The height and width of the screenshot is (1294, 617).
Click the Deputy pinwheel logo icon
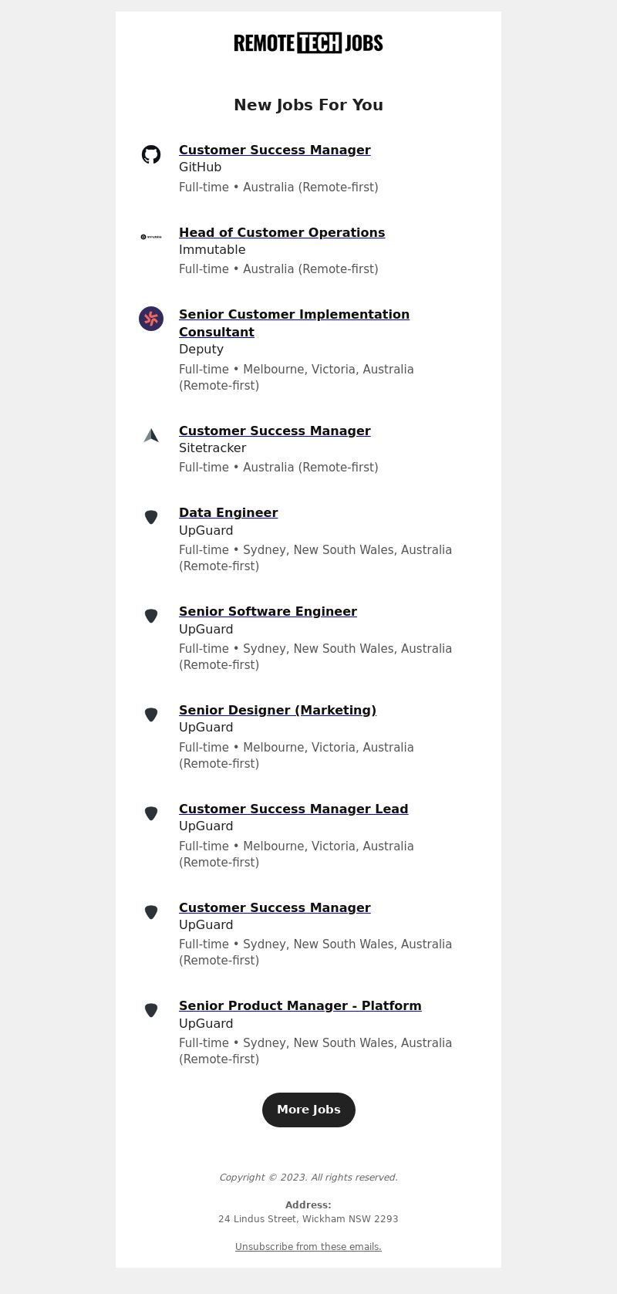(151, 319)
